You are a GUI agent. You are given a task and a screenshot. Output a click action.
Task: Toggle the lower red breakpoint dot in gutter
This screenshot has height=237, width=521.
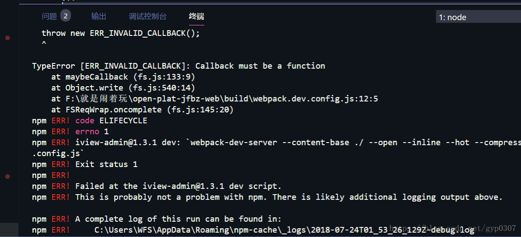coord(7,177)
